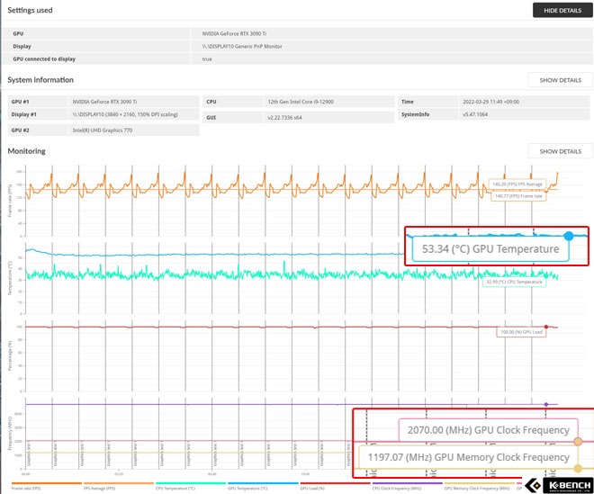Click the 'Temperature (°C)' chart axis label
Screen dimensions: 594x494
click(10, 278)
